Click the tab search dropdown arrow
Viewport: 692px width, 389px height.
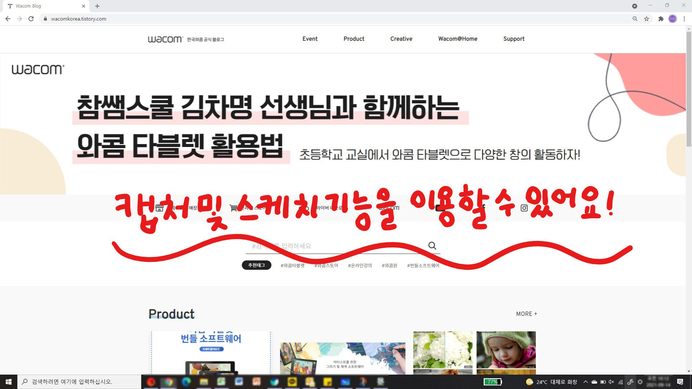635,6
